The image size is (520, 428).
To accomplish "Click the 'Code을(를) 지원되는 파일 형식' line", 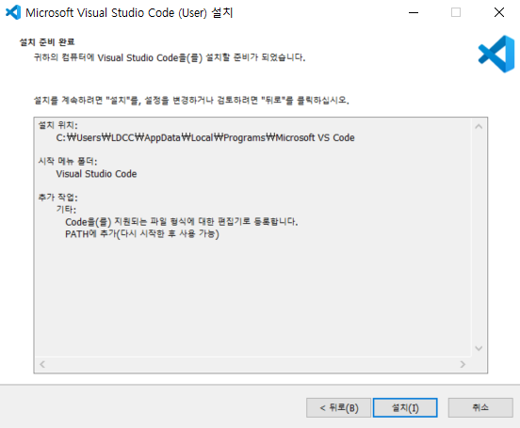I will 182,222.
